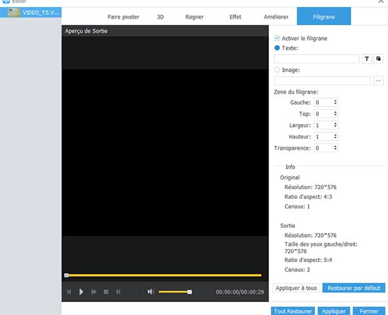Click the fast forward icon

tap(94, 292)
